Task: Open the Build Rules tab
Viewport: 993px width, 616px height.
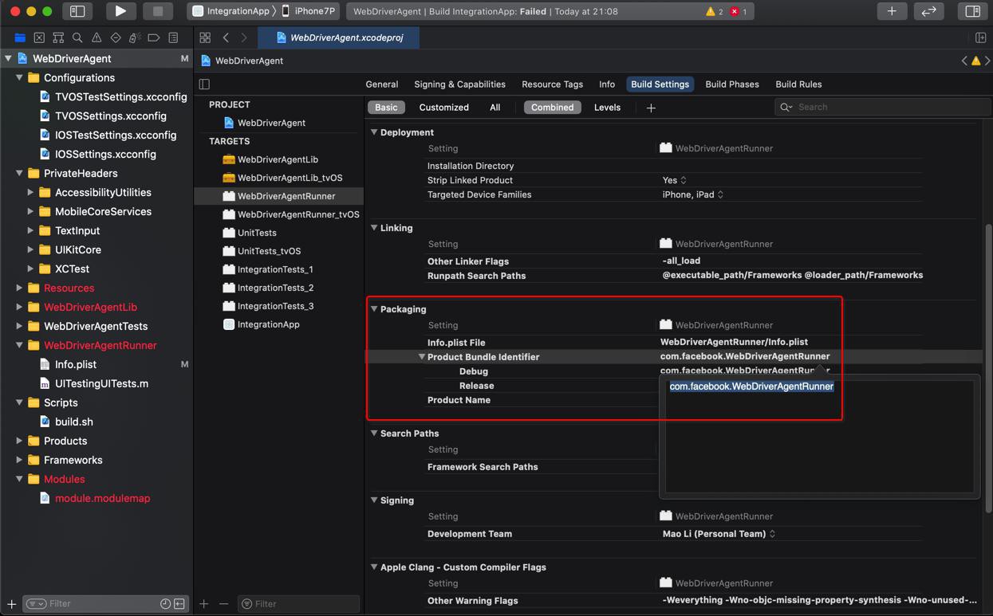Action: pos(798,84)
